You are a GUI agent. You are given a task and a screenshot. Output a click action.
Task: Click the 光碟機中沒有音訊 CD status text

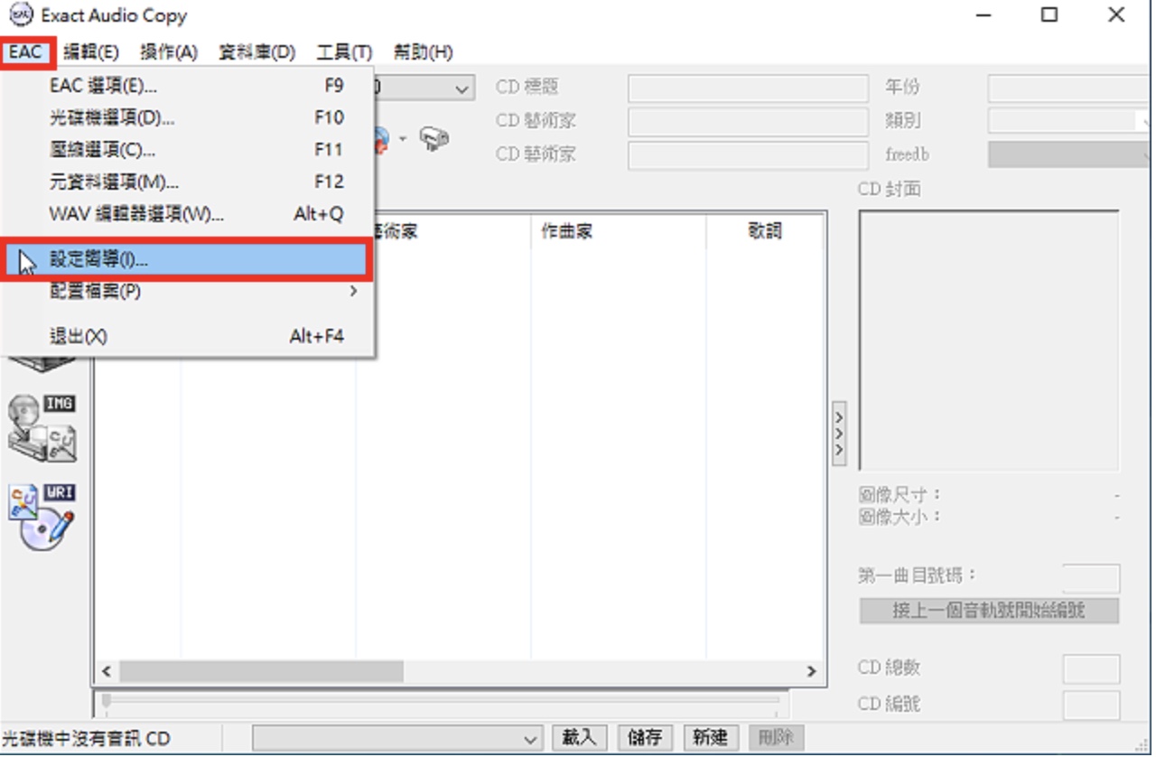86,738
